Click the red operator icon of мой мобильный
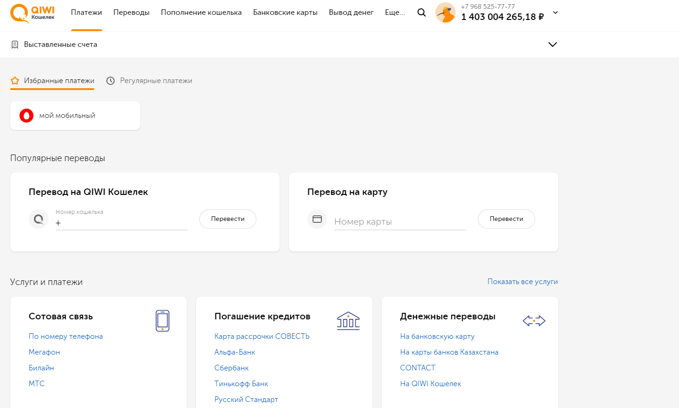Screen dimensions: 679x408 [x=26, y=116]
